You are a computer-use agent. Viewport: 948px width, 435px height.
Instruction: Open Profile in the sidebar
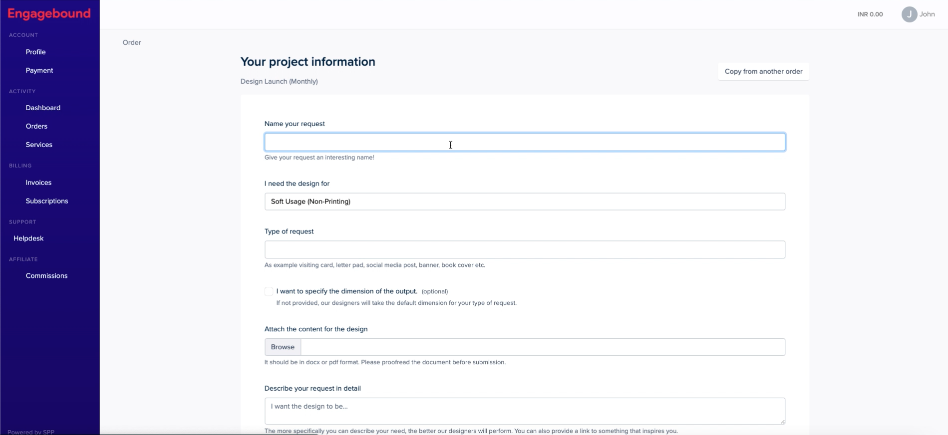coord(35,52)
